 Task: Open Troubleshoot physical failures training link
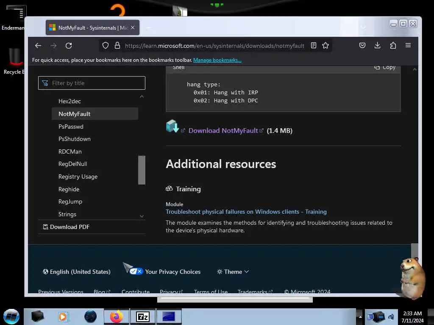[246, 212]
